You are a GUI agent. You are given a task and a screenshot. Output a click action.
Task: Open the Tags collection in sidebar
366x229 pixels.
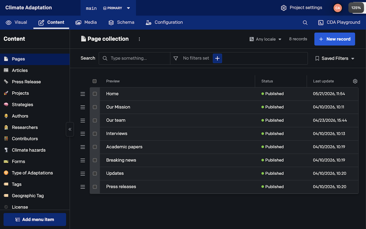(35, 184)
